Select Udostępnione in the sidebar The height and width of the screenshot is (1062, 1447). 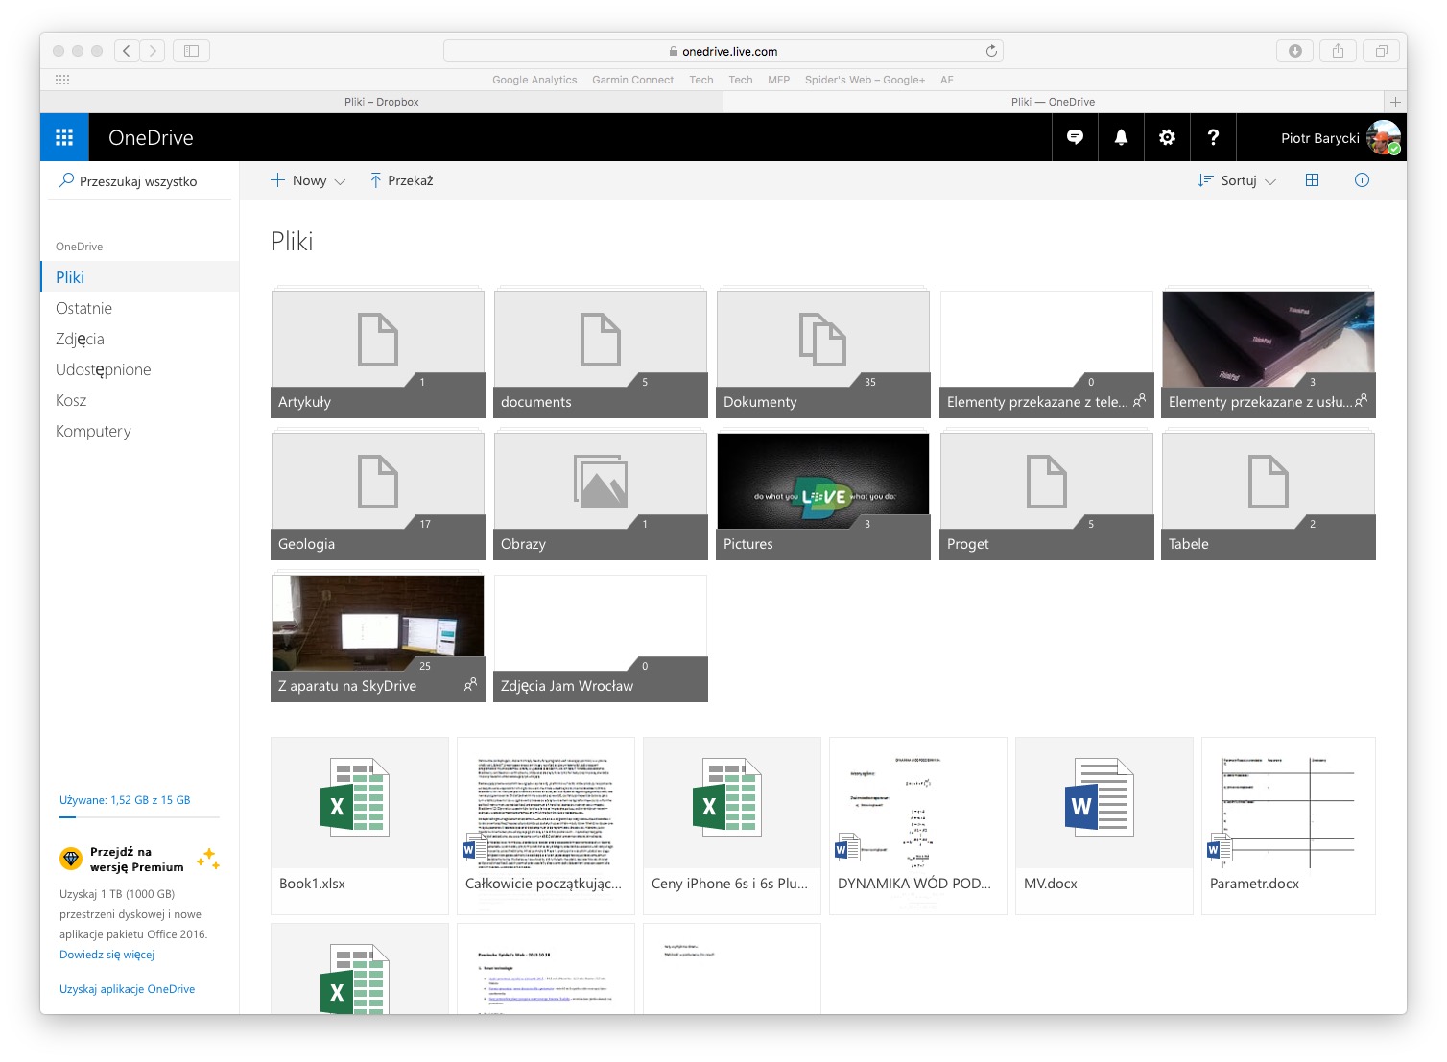140,369
